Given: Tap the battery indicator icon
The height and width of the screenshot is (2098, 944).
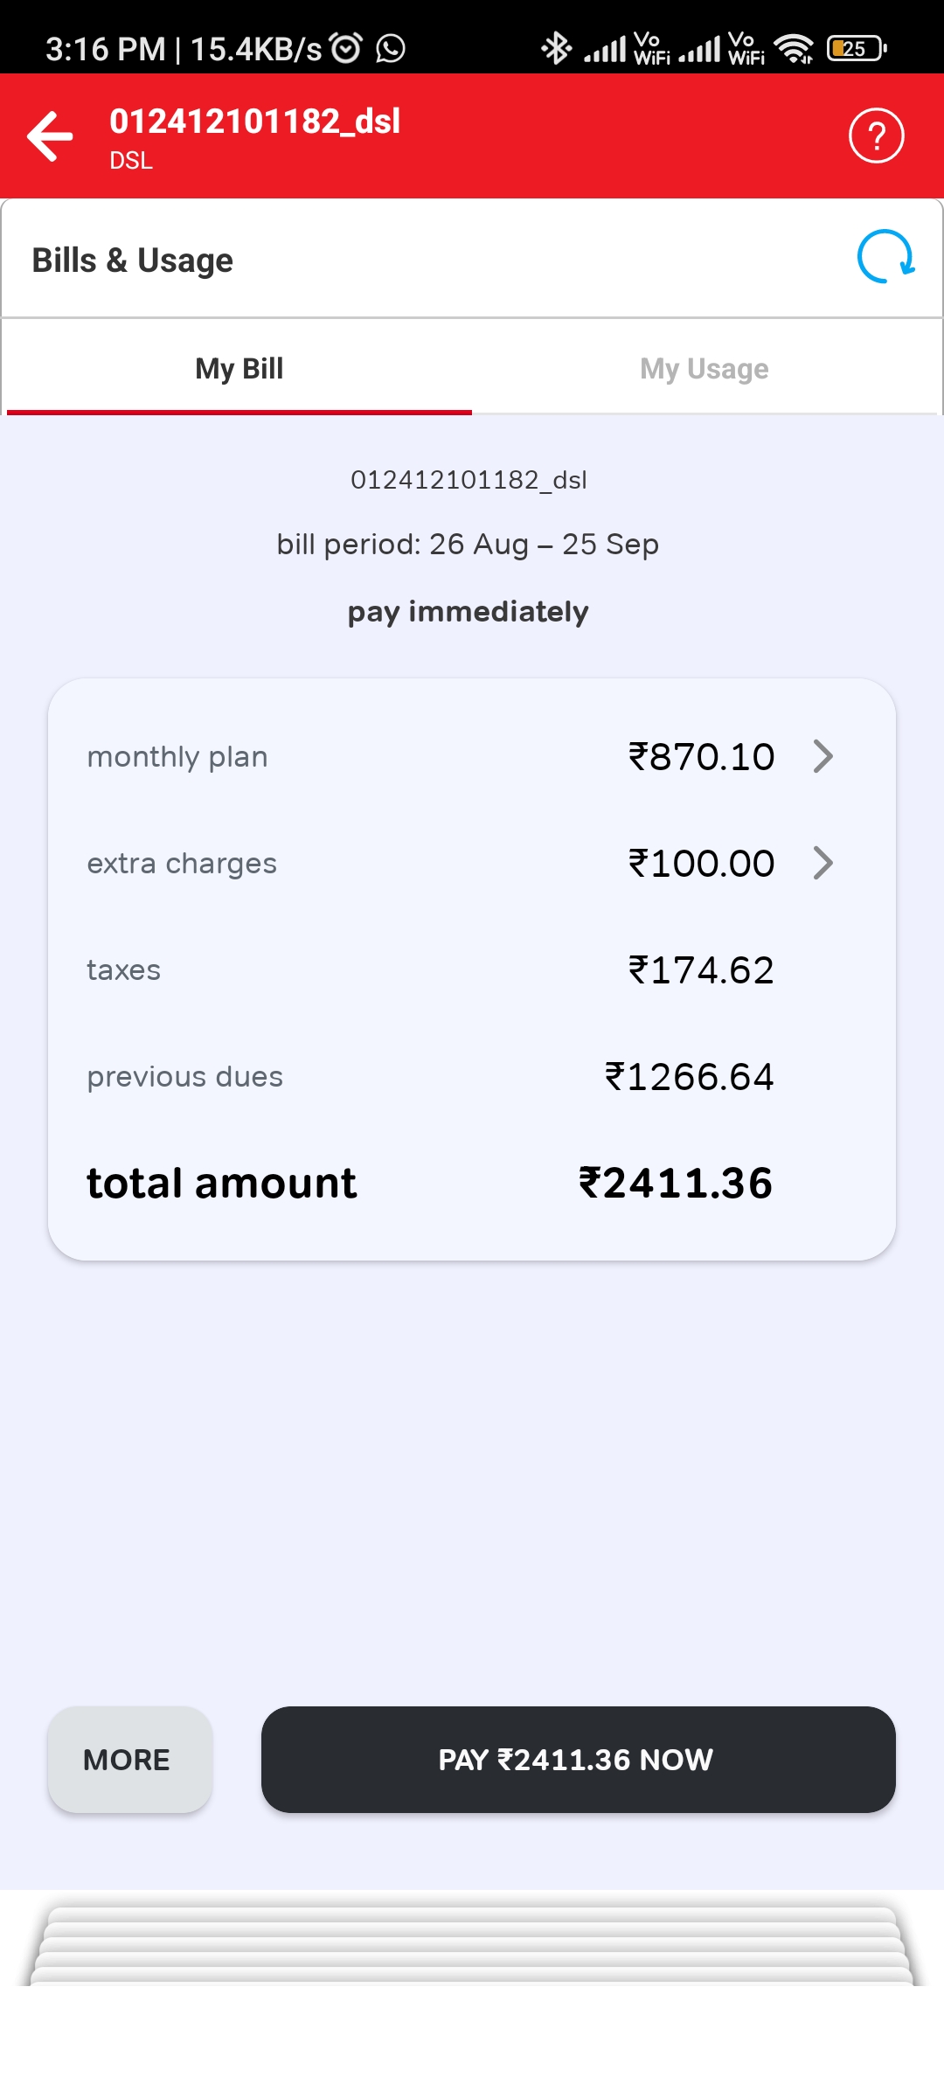Looking at the screenshot, I should (857, 49).
